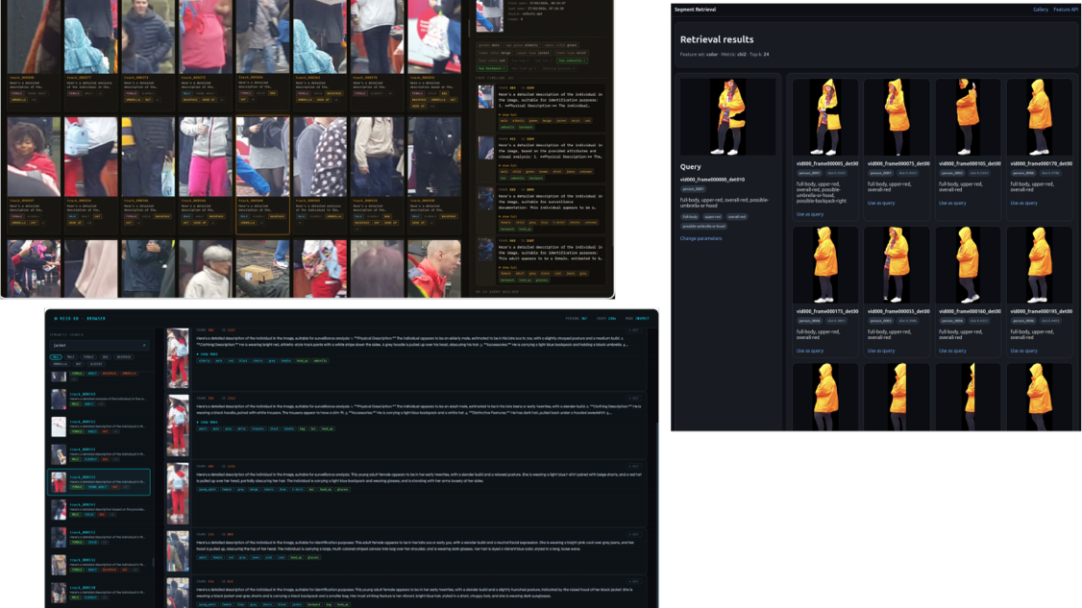
Task: Toggle the BACKPACK filter chip in REID-DB browser
Action: click(x=124, y=356)
